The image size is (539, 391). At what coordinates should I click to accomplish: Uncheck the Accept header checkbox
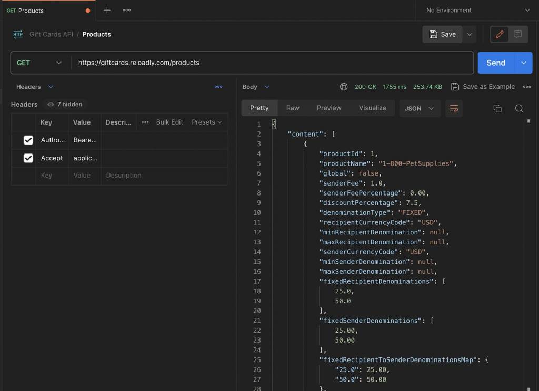pyautogui.click(x=28, y=158)
